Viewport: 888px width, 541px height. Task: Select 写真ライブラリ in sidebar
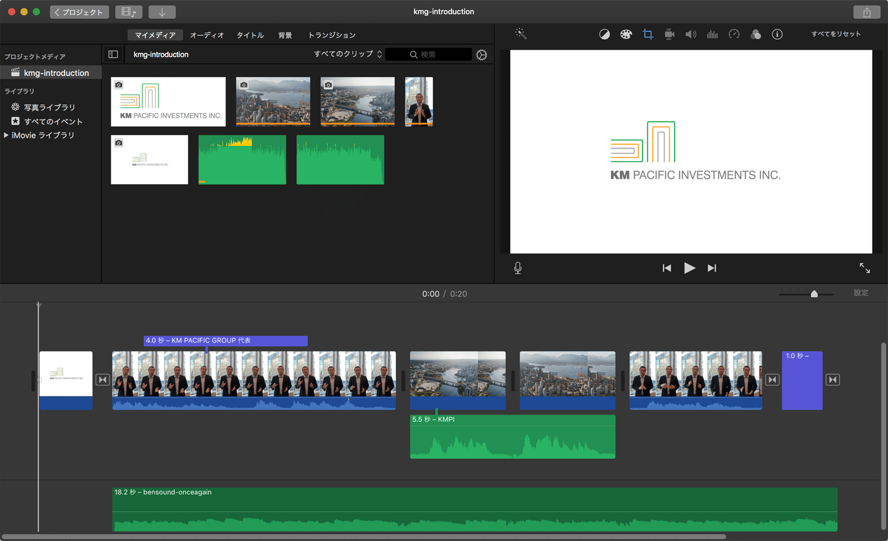51,107
